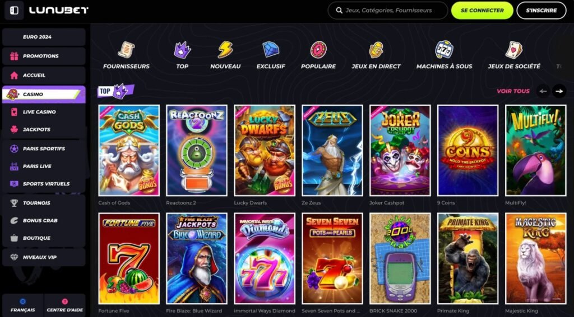Viewport: 574px width, 317px height.
Task: Open the Français language selector
Action: [x=23, y=305]
